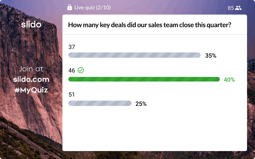The height and width of the screenshot is (159, 255).
Task: Click the gray 35% result bar
Action: click(x=134, y=55)
